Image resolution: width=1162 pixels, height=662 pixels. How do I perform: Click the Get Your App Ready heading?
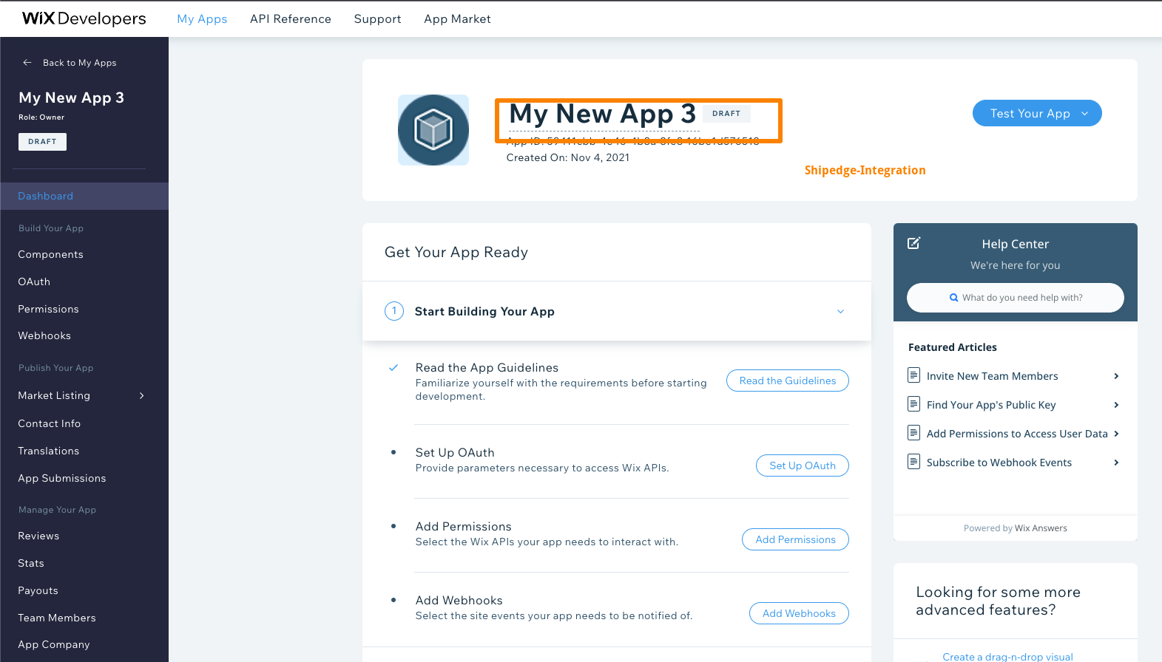pyautogui.click(x=456, y=252)
